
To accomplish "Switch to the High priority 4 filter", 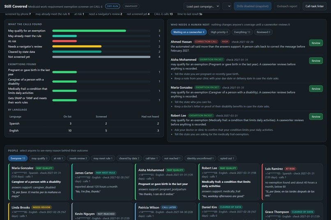I will pyautogui.click(x=219, y=32).
